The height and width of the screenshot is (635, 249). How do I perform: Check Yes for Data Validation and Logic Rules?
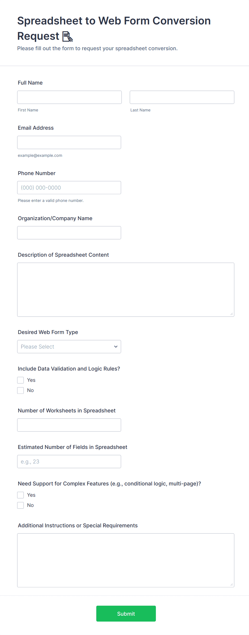click(x=21, y=380)
